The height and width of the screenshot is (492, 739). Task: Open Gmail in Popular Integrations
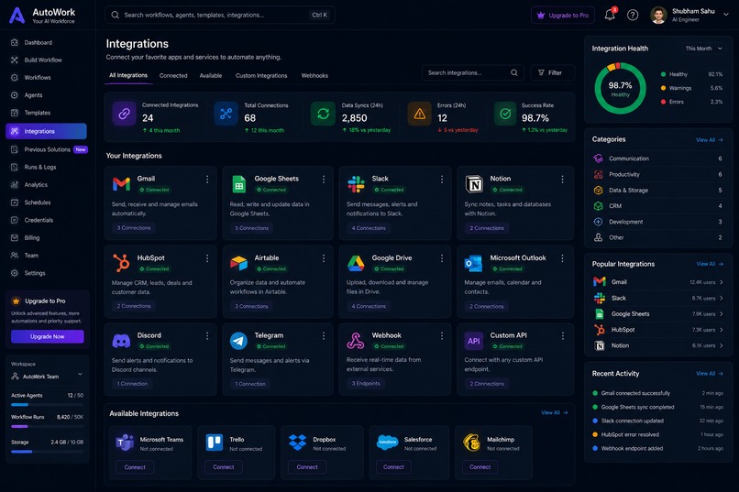click(657, 282)
